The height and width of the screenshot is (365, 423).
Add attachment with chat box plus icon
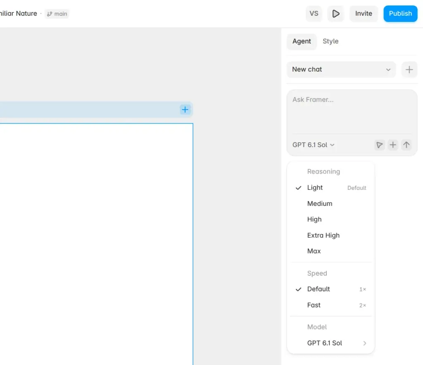pos(393,145)
